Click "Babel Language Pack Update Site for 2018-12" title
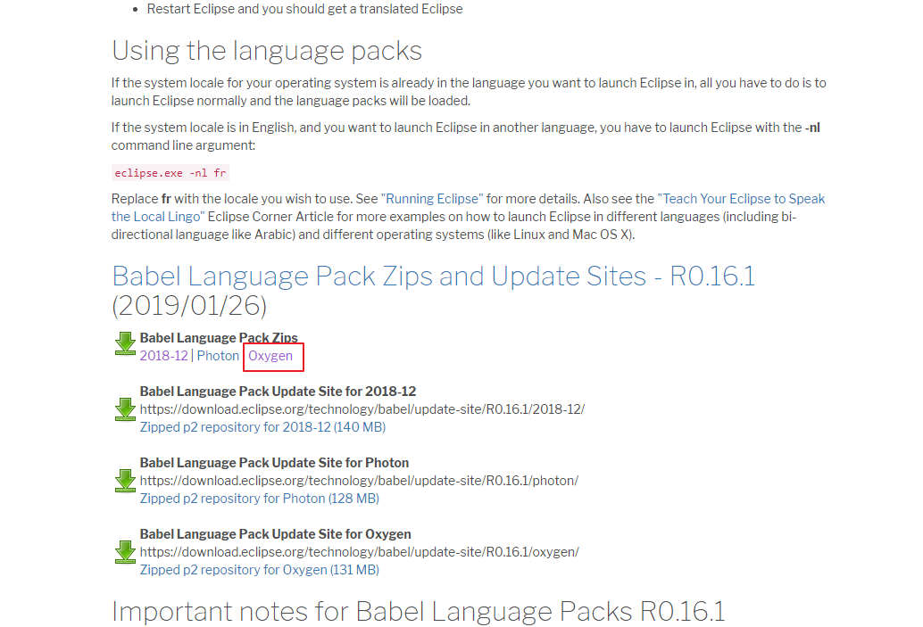Viewport: 923px width, 627px height. 278,392
